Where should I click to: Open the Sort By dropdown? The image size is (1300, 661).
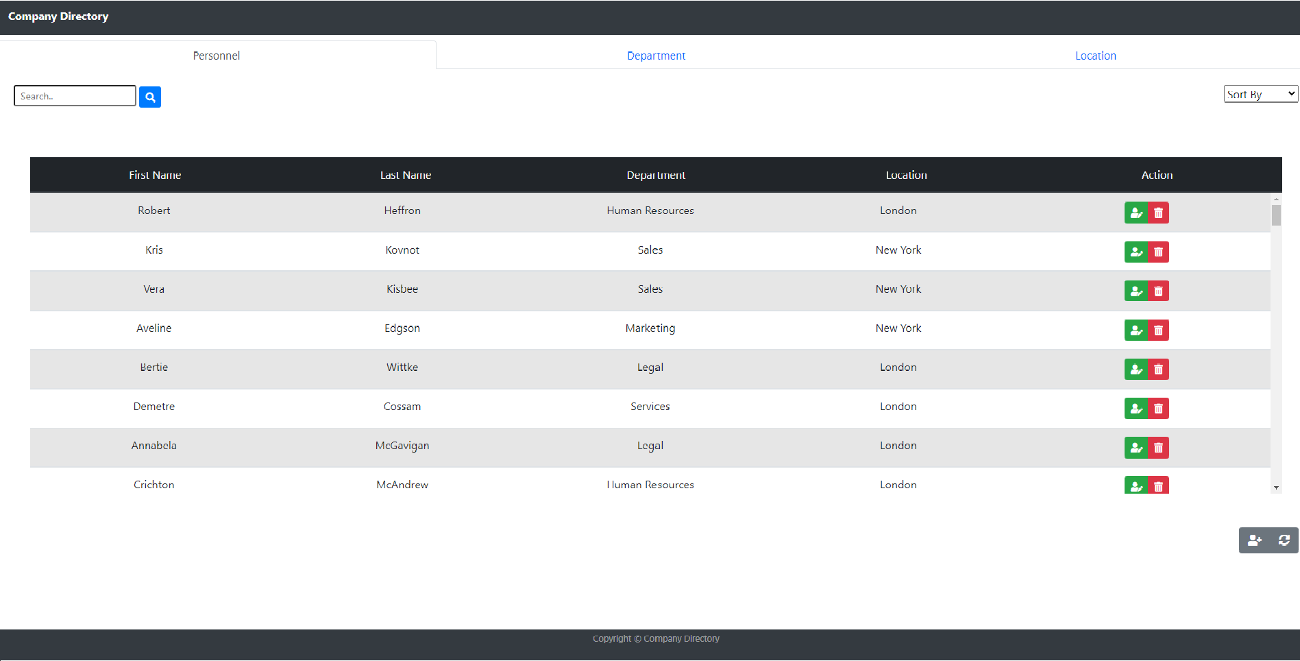coord(1260,94)
